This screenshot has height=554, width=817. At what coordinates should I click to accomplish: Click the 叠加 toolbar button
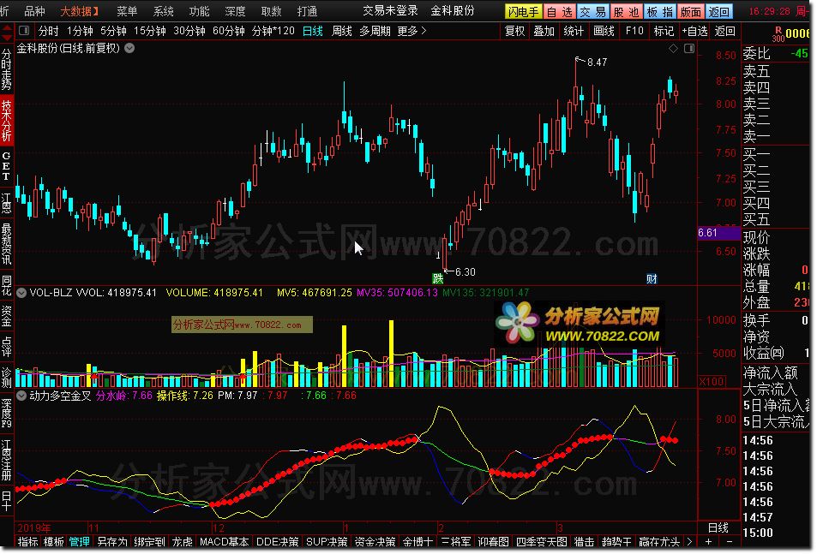tap(544, 31)
